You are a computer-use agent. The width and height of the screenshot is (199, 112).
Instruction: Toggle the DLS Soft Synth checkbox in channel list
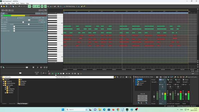[136, 81]
